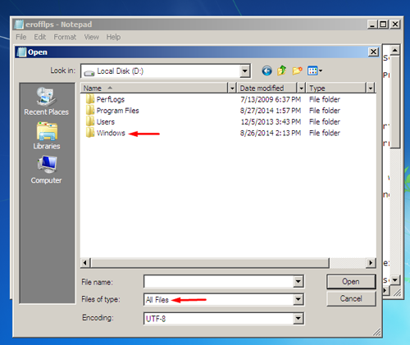Select the PerfLogs folder name

click(111, 99)
